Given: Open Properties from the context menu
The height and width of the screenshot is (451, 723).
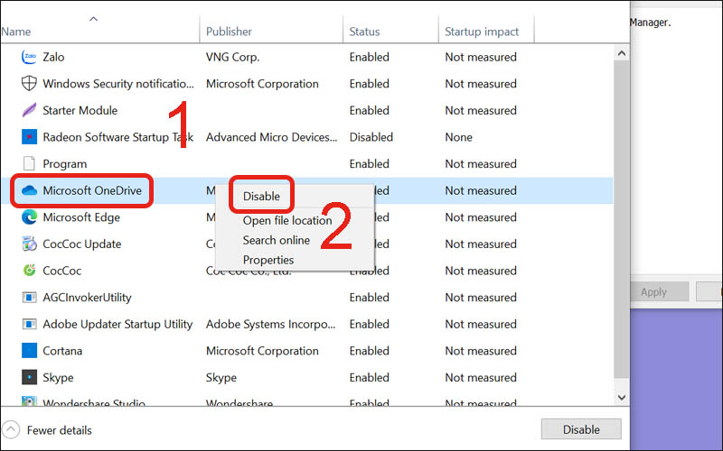Looking at the screenshot, I should pyautogui.click(x=268, y=261).
